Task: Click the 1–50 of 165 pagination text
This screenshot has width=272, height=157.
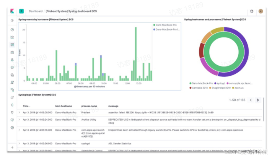Action: (237, 100)
